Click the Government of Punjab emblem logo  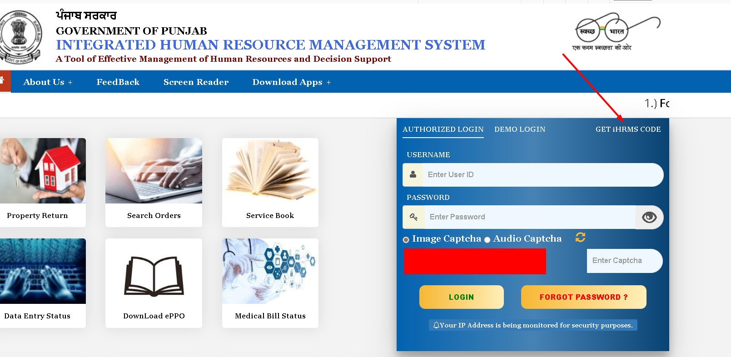(20, 36)
